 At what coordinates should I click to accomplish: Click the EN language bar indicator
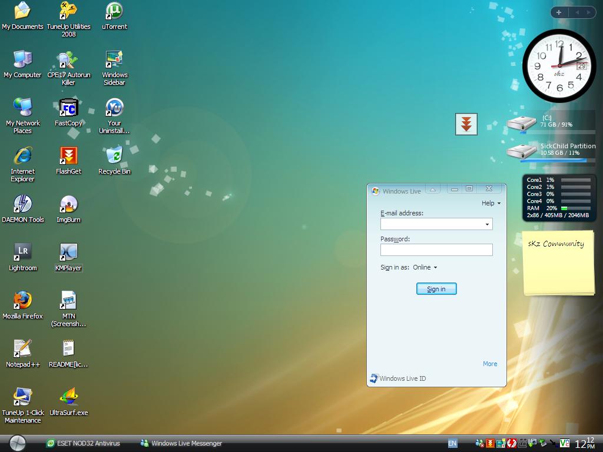click(452, 443)
